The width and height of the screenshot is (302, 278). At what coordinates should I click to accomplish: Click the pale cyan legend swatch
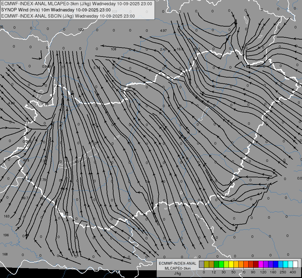(291, 264)
